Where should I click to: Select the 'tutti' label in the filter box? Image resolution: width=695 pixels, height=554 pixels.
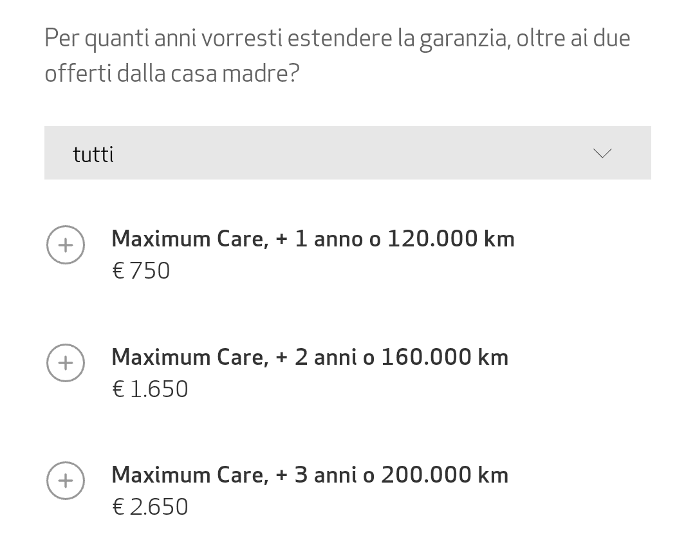(x=93, y=154)
